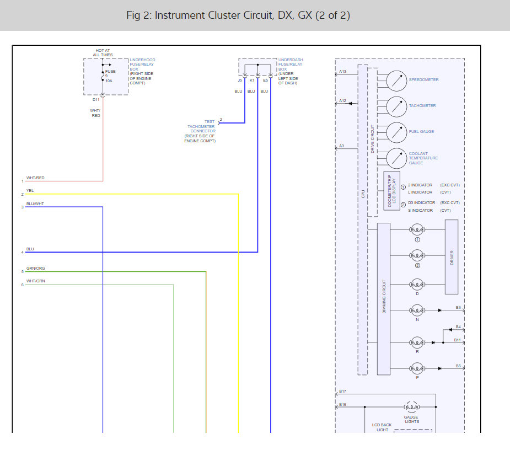Click the fuel gauge dial symbol

pyautogui.click(x=396, y=132)
